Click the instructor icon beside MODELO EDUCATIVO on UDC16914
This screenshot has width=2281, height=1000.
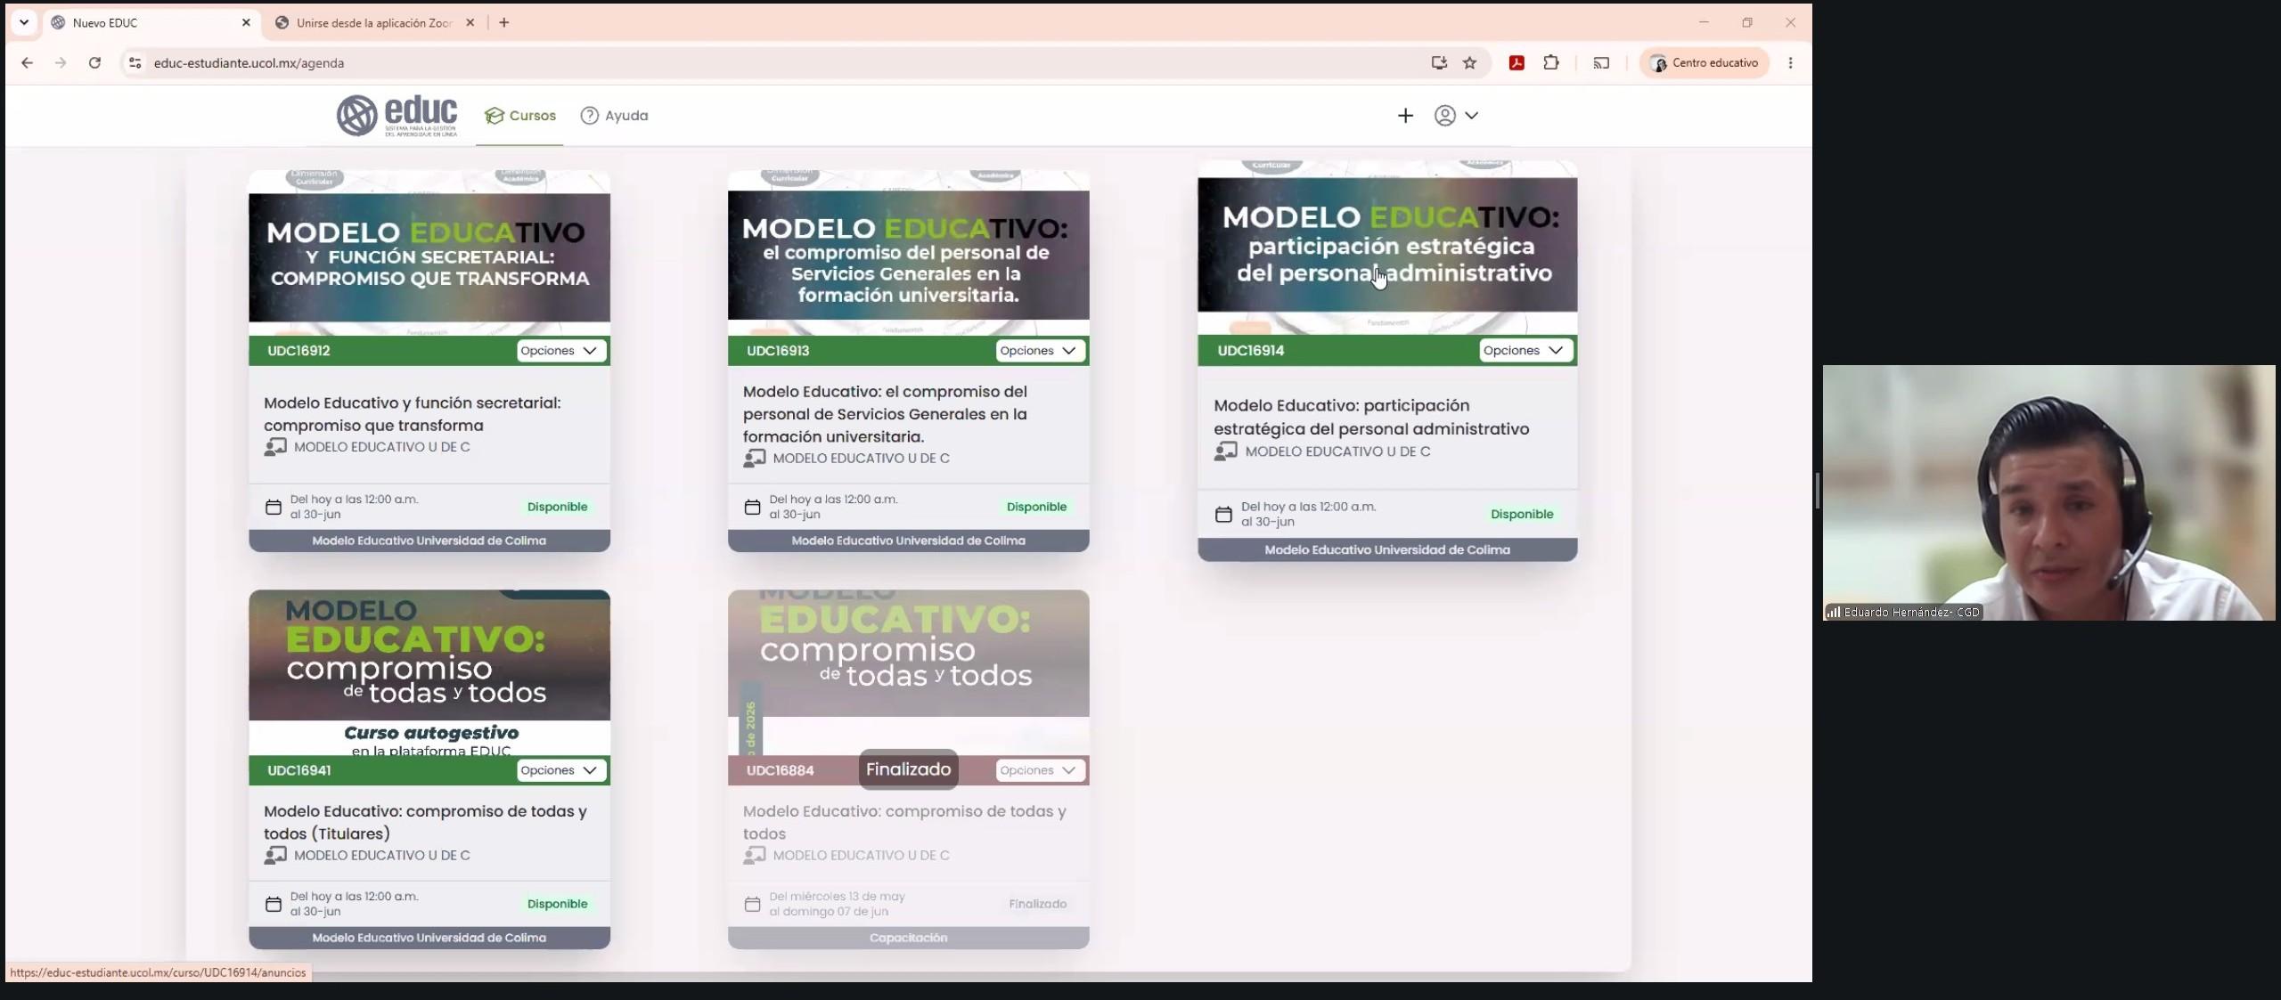[1226, 451]
